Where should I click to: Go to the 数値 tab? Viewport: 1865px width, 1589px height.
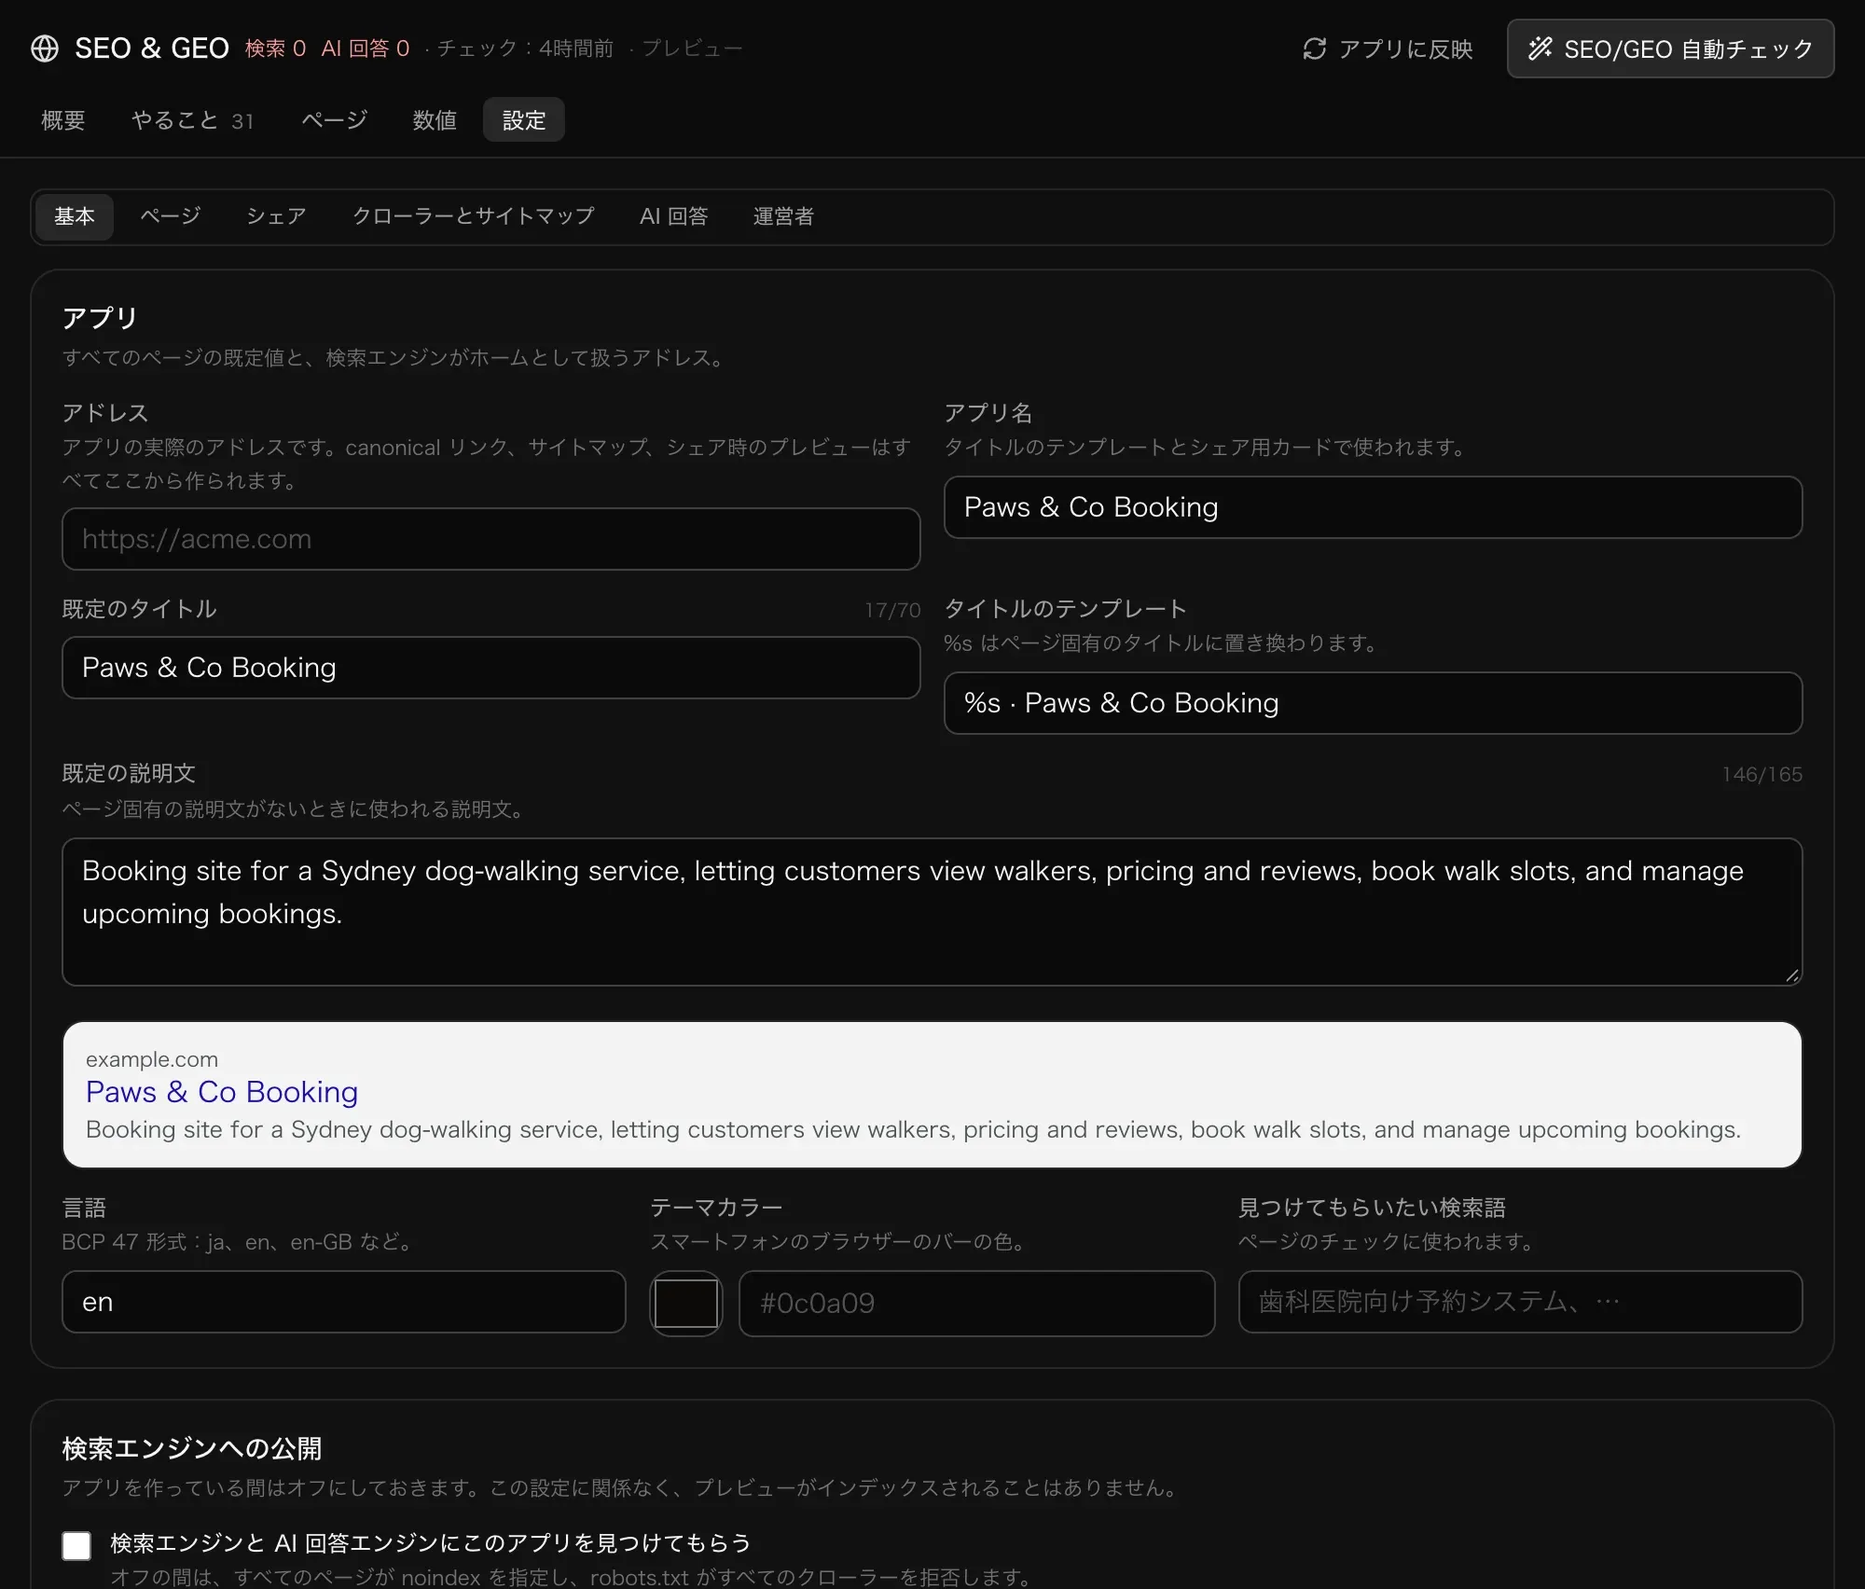pyautogui.click(x=435, y=120)
